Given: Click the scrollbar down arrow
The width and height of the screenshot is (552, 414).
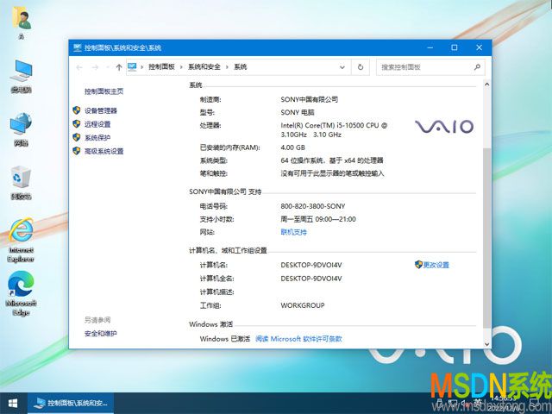Looking at the screenshot, I should click(486, 344).
